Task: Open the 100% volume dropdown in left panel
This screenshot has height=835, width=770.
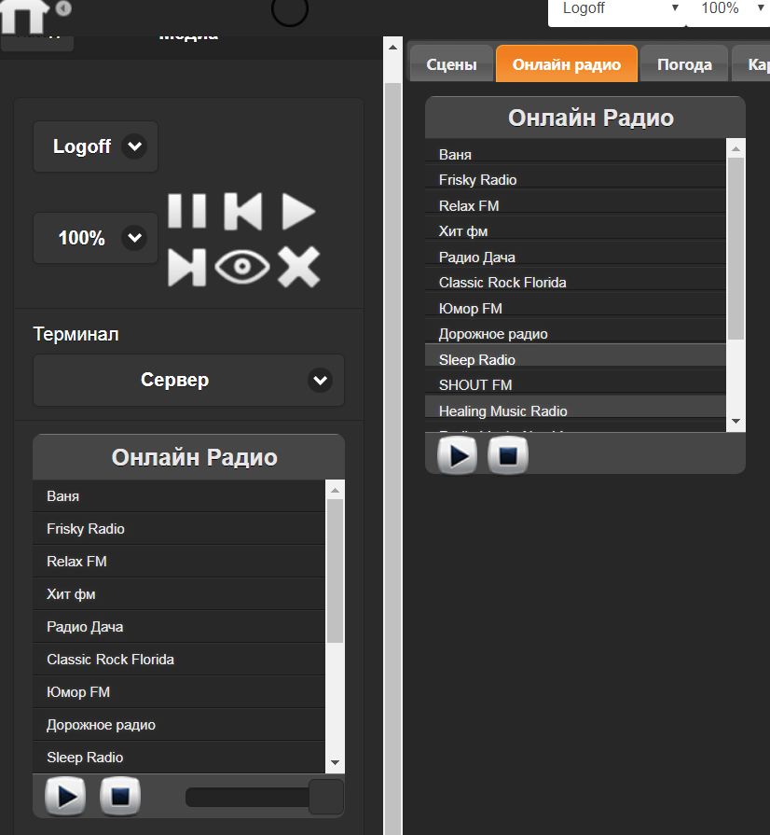Action: click(x=95, y=238)
